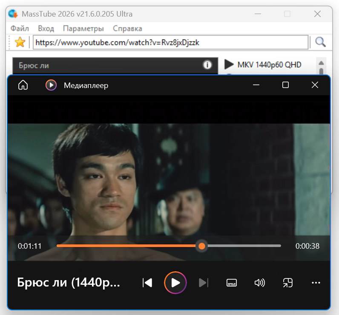
Task: Open the more options three-dot menu
Action: [x=316, y=283]
